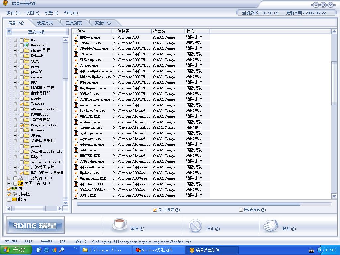Click the results list vertical scrollbar thumb
The height and width of the screenshot is (255, 340).
click(x=334, y=83)
